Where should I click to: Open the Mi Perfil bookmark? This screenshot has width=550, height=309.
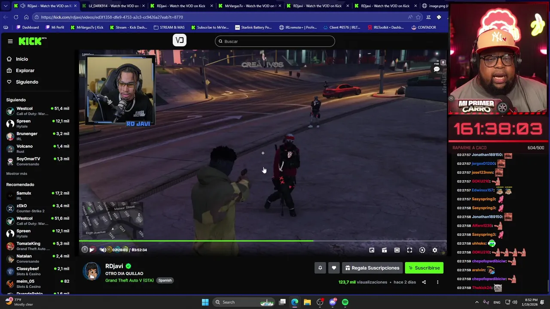pos(54,27)
